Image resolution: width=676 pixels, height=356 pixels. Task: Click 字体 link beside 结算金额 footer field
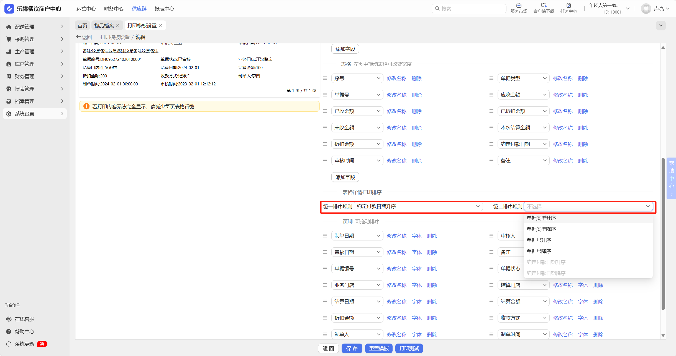583,302
